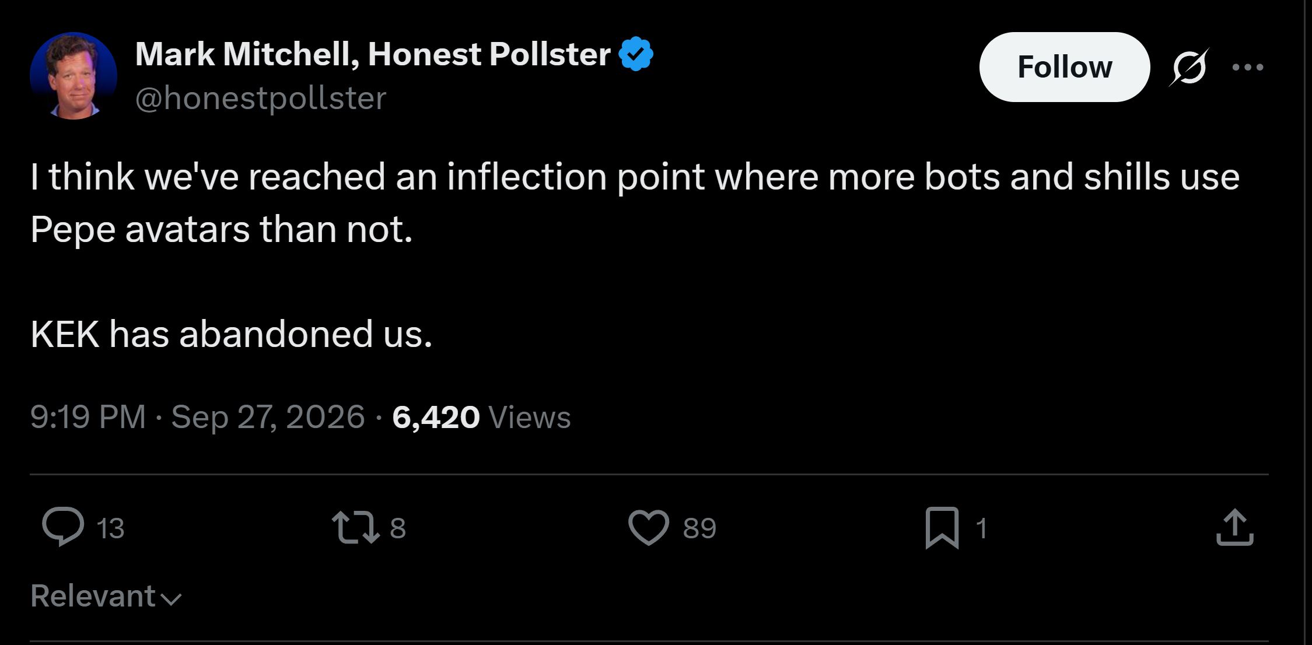Follow the Honest Pollster account
This screenshot has width=1312, height=645.
[x=1065, y=67]
